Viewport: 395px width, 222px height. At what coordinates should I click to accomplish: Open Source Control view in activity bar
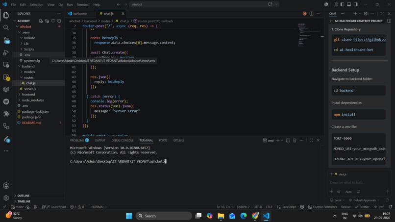(x=6, y=40)
